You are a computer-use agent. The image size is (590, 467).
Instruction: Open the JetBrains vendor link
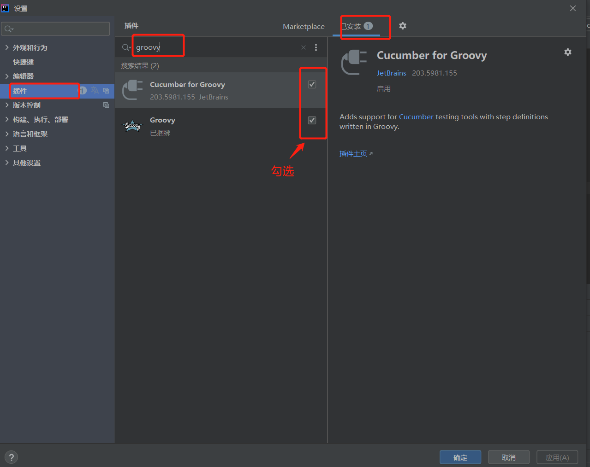pos(391,73)
